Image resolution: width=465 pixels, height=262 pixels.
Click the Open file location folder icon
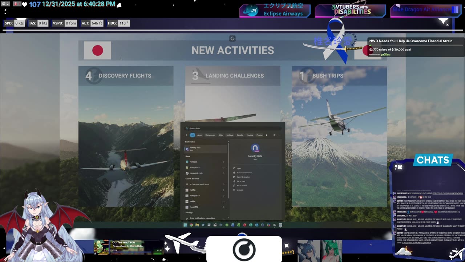[234, 177]
